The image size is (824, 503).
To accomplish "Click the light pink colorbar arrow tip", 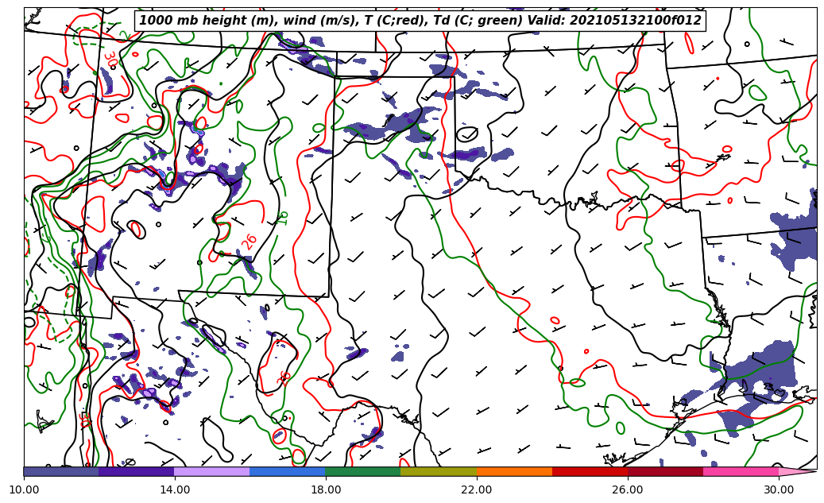I will 797,471.
